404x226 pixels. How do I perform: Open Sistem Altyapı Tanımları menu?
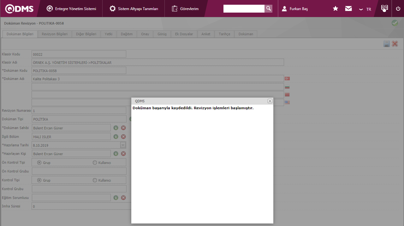134,9
